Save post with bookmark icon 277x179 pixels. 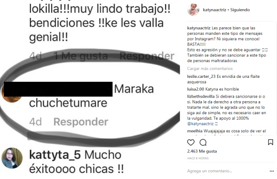(x=270, y=142)
